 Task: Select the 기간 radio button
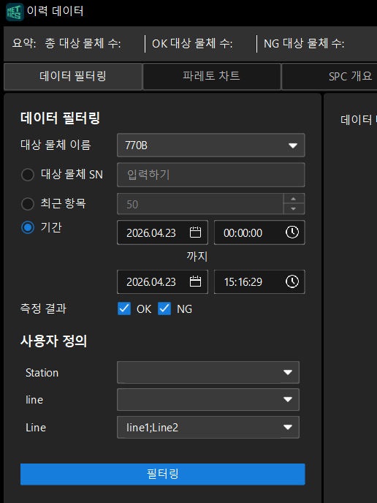pos(28,227)
